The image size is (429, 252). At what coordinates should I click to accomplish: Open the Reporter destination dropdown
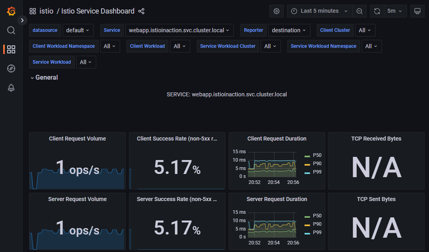pyautogui.click(x=289, y=30)
